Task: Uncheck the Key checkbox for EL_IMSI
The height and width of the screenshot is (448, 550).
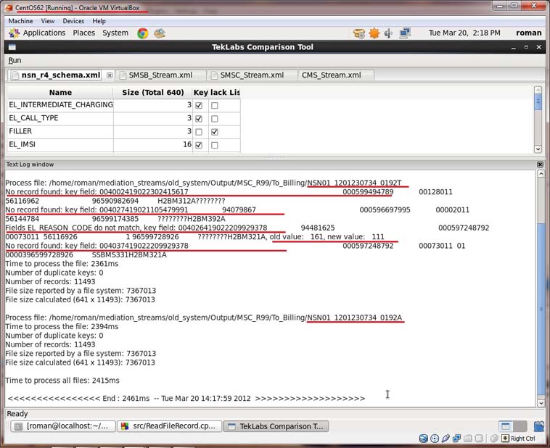Action: (199, 145)
